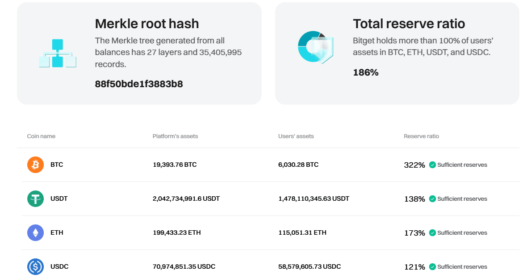Click the Merkle root hash heading
The width and height of the screenshot is (531, 279).
[147, 24]
